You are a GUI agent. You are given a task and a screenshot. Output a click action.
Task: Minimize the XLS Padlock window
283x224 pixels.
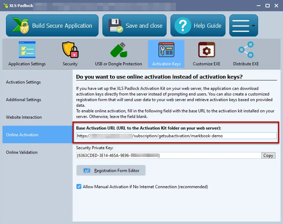[x=259, y=6]
